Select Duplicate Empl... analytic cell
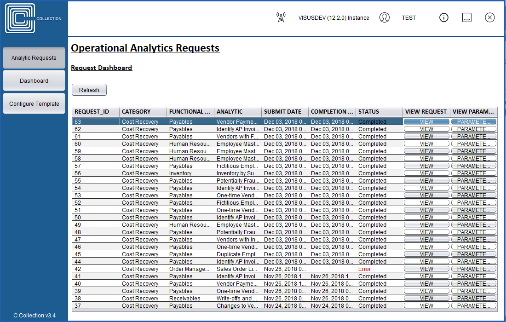Screen dimensions: 506x322 [237, 254]
